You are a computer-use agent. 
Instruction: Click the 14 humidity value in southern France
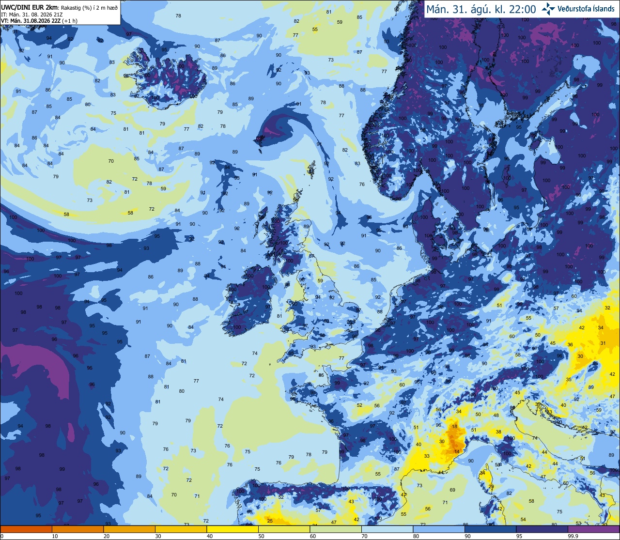(x=457, y=451)
